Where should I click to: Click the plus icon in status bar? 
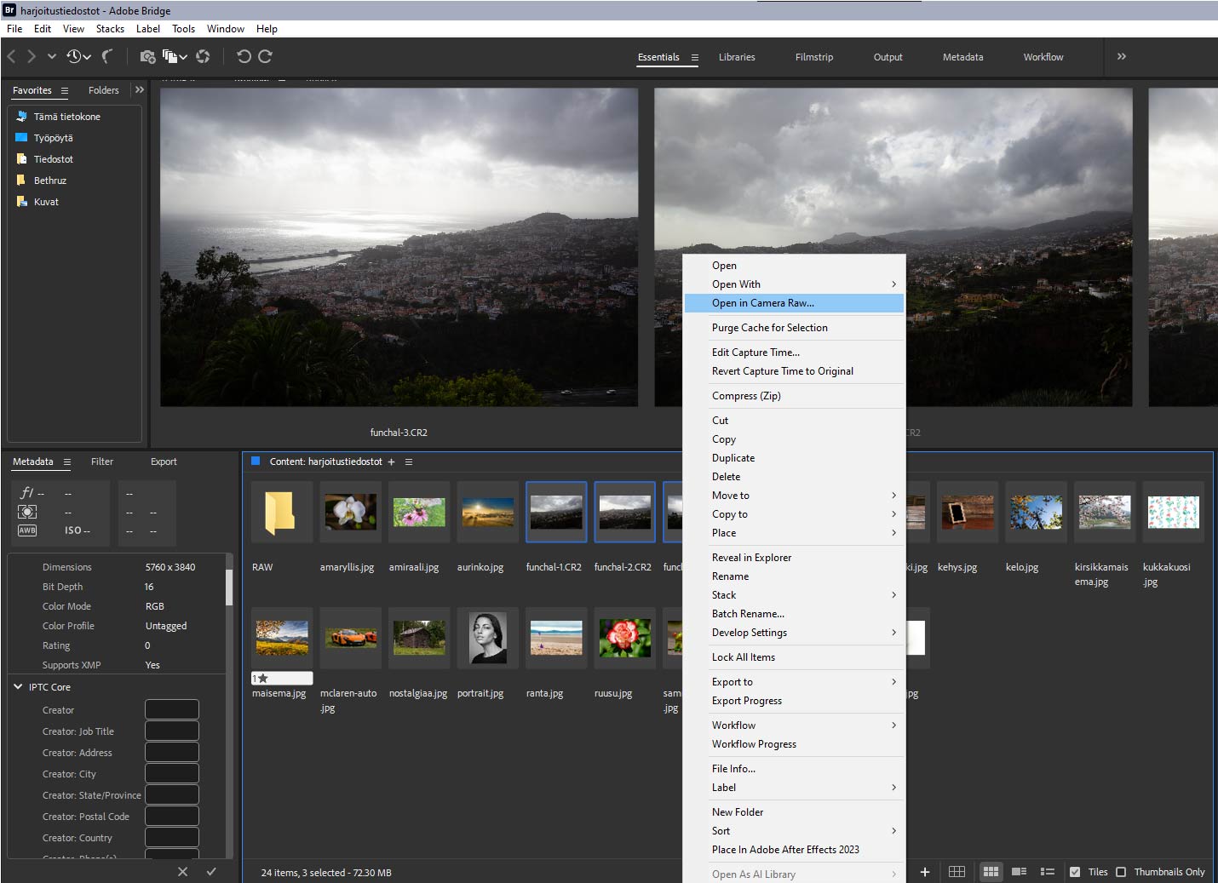(924, 871)
